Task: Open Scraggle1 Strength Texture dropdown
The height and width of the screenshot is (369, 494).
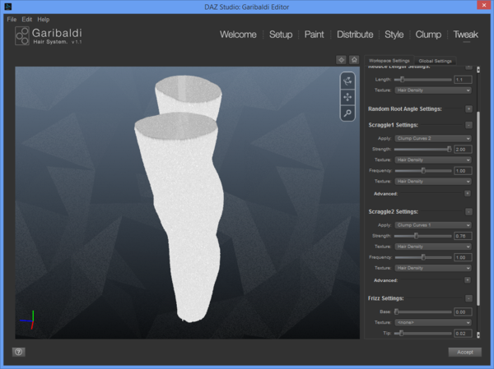Action: coord(433,159)
